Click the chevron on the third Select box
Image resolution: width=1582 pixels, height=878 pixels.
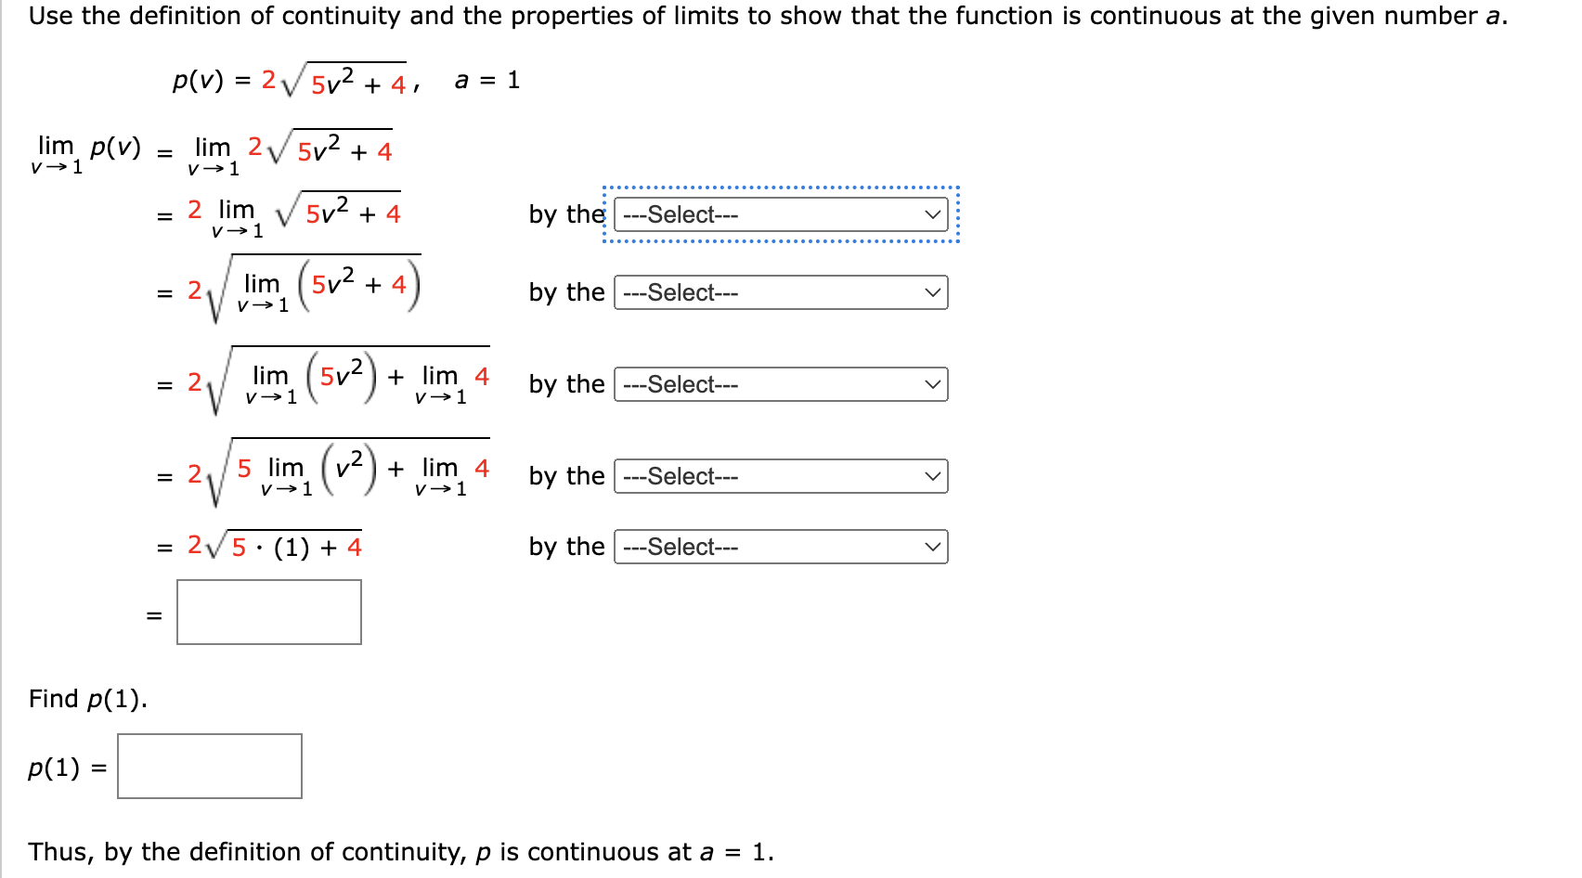tap(931, 384)
